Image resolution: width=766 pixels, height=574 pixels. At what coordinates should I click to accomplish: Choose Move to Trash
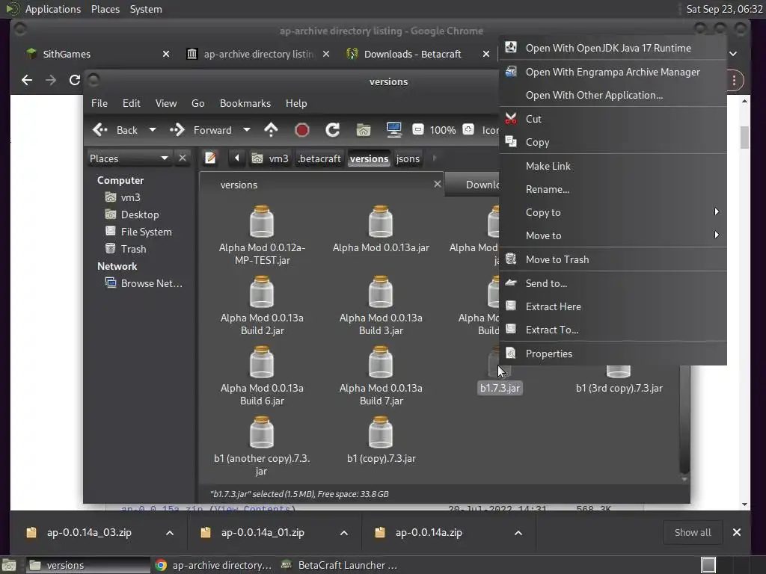click(613, 259)
